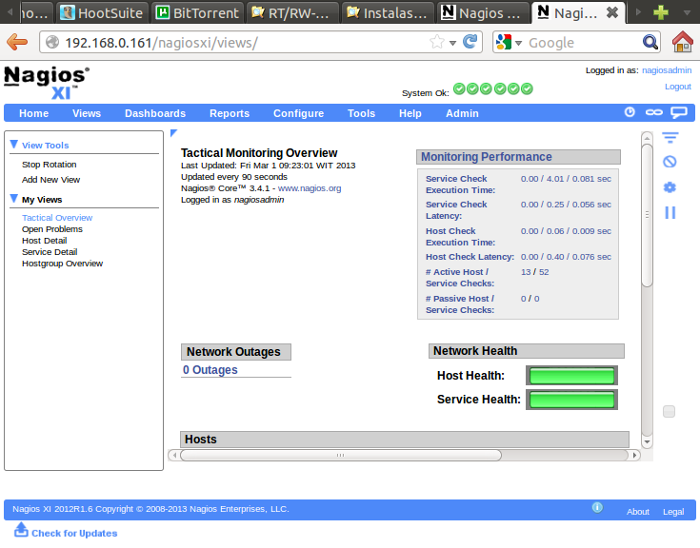Click Check for Updates link

click(73, 533)
